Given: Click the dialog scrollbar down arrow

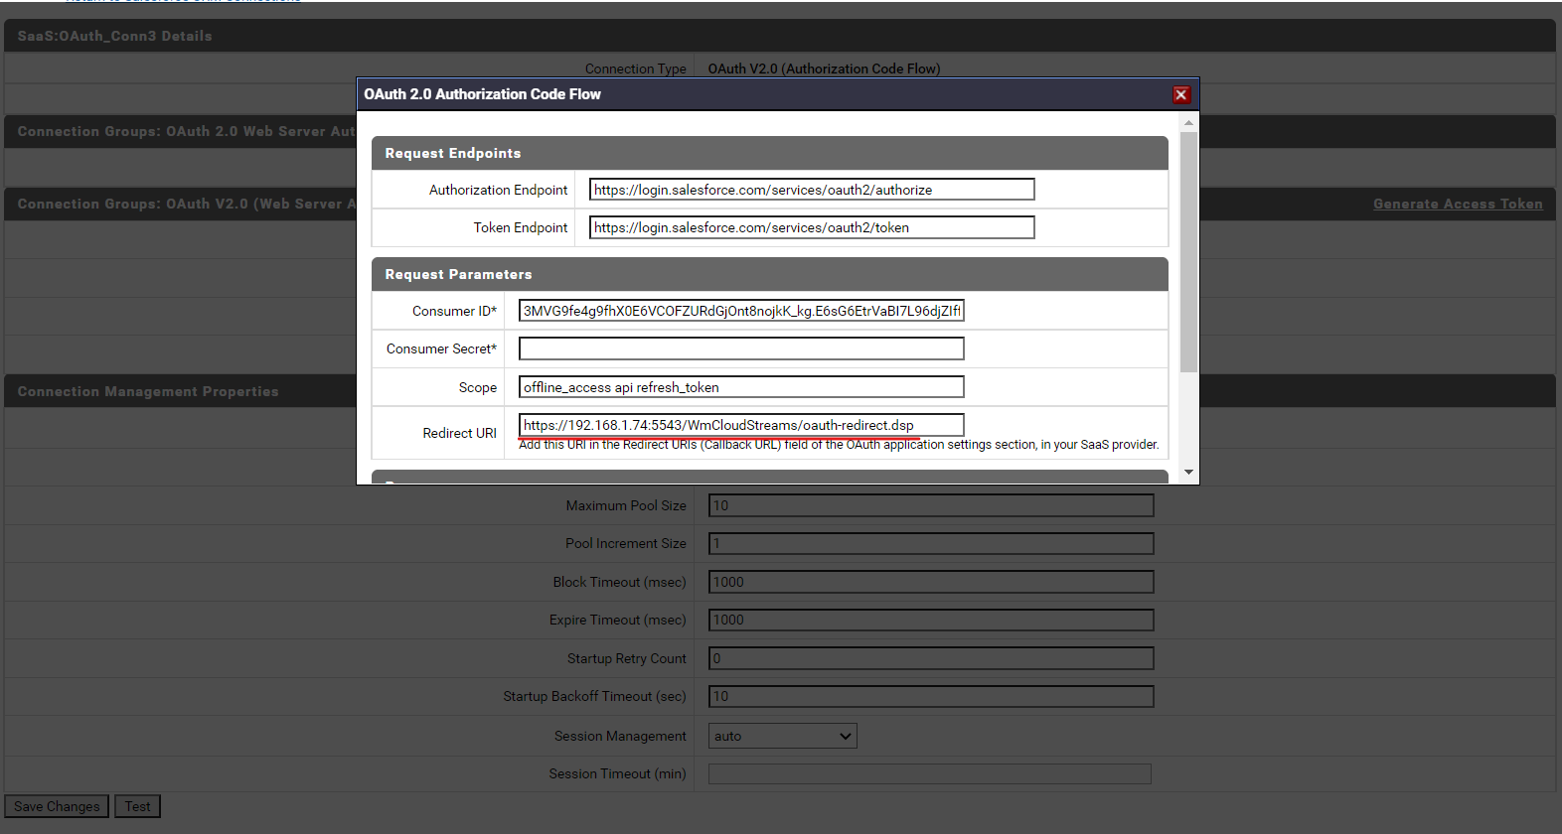Looking at the screenshot, I should 1188,473.
